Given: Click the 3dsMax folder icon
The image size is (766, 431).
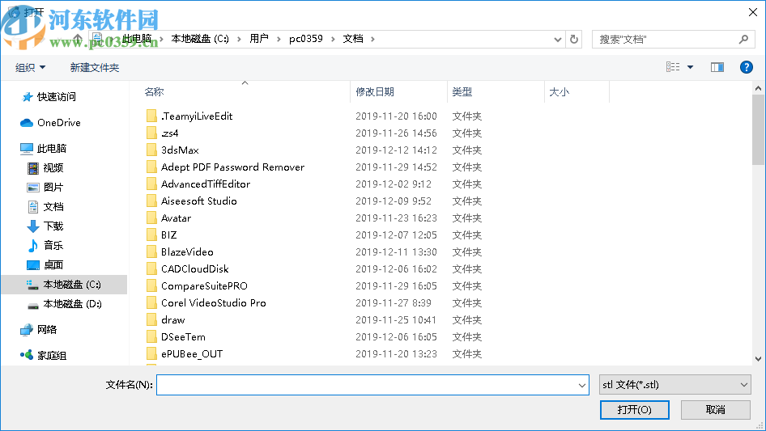Looking at the screenshot, I should [152, 150].
